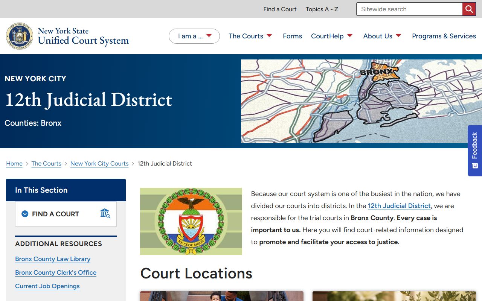Click the '12th Judicial District' banner title
The height and width of the screenshot is (301, 482).
tap(88, 100)
